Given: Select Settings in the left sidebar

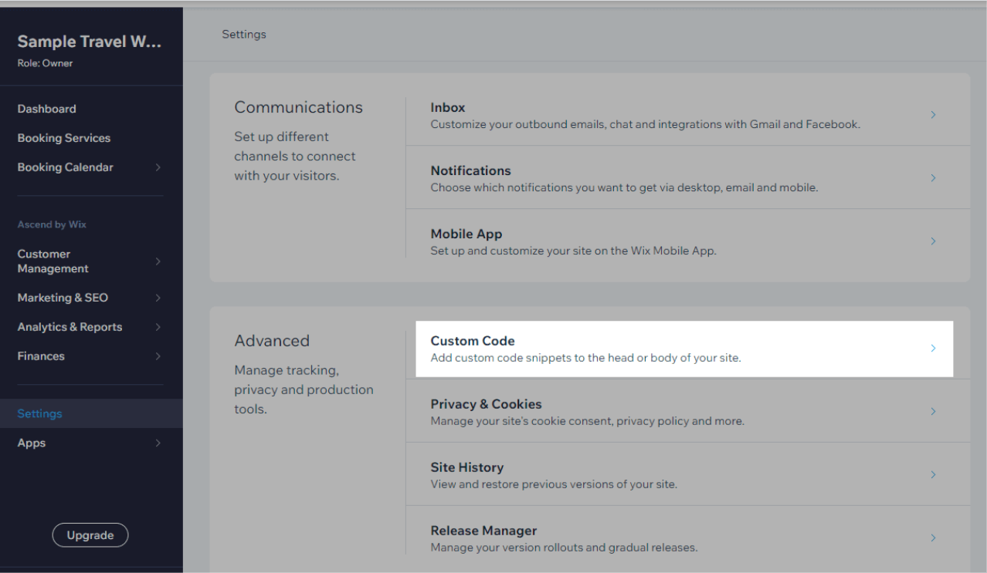Looking at the screenshot, I should click(39, 413).
